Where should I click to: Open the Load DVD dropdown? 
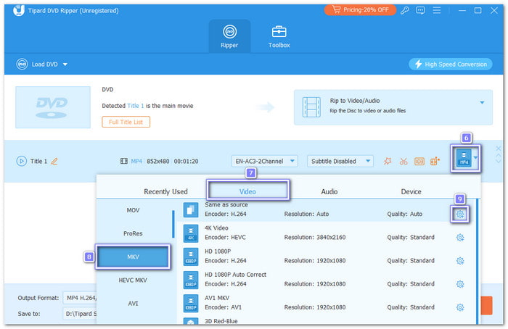42,64
